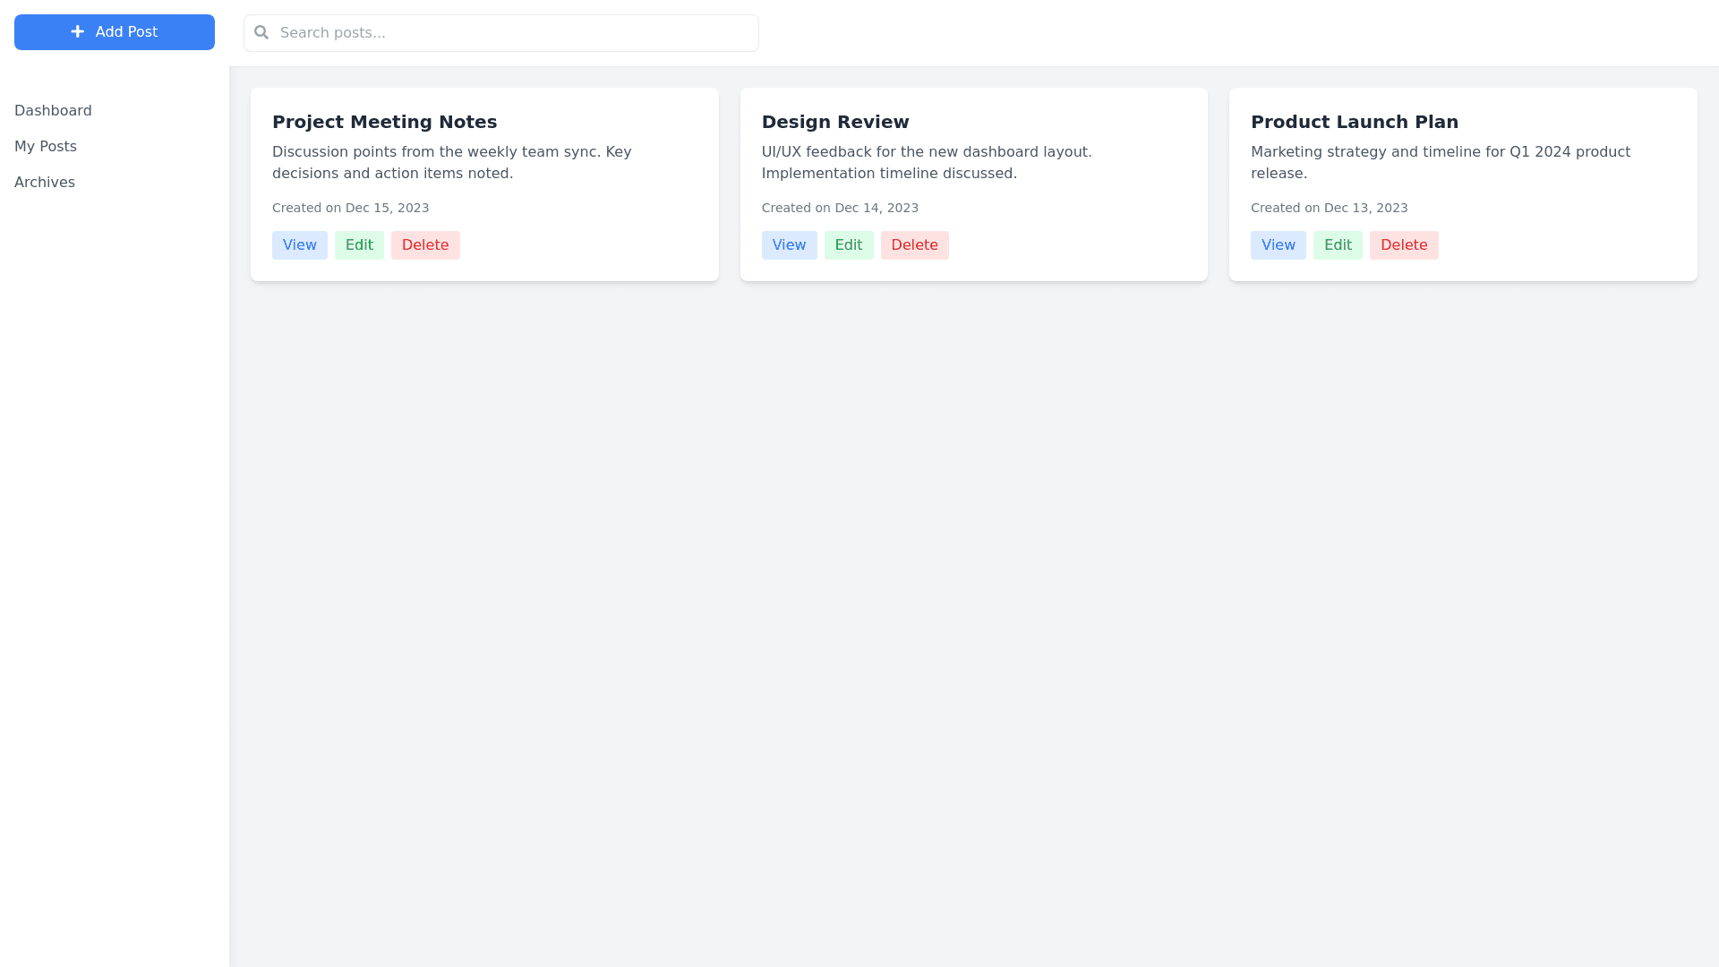
Task: Open Archives from the sidebar
Action: [x=45, y=183]
